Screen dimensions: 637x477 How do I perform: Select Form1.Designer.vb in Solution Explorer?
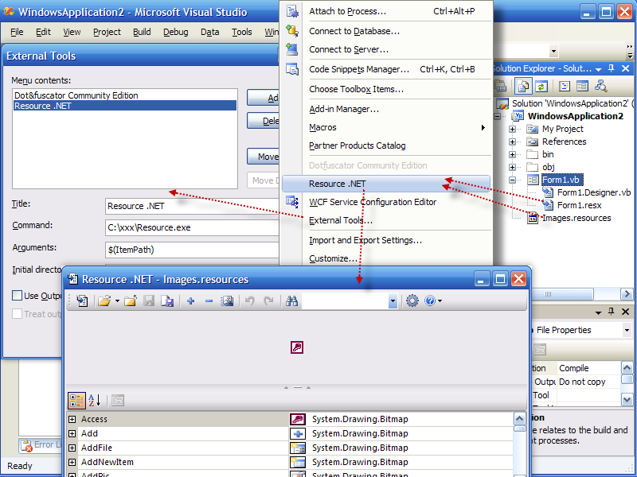pyautogui.click(x=593, y=192)
